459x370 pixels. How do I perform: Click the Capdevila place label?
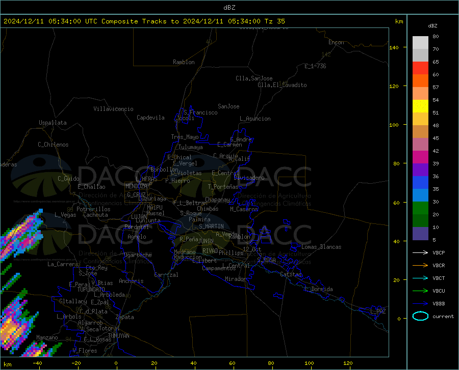(150, 118)
